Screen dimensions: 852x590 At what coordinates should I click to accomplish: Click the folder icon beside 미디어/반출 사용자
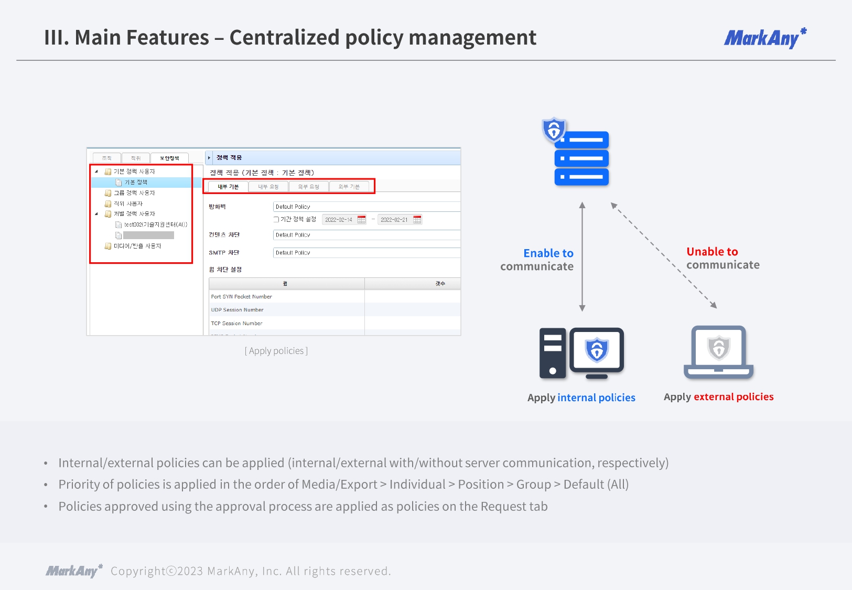click(x=108, y=246)
